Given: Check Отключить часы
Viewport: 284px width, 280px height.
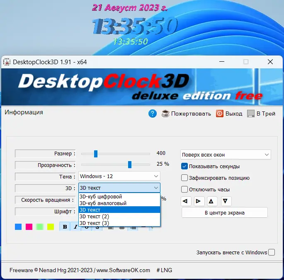Looking at the screenshot, I should [x=184, y=189].
